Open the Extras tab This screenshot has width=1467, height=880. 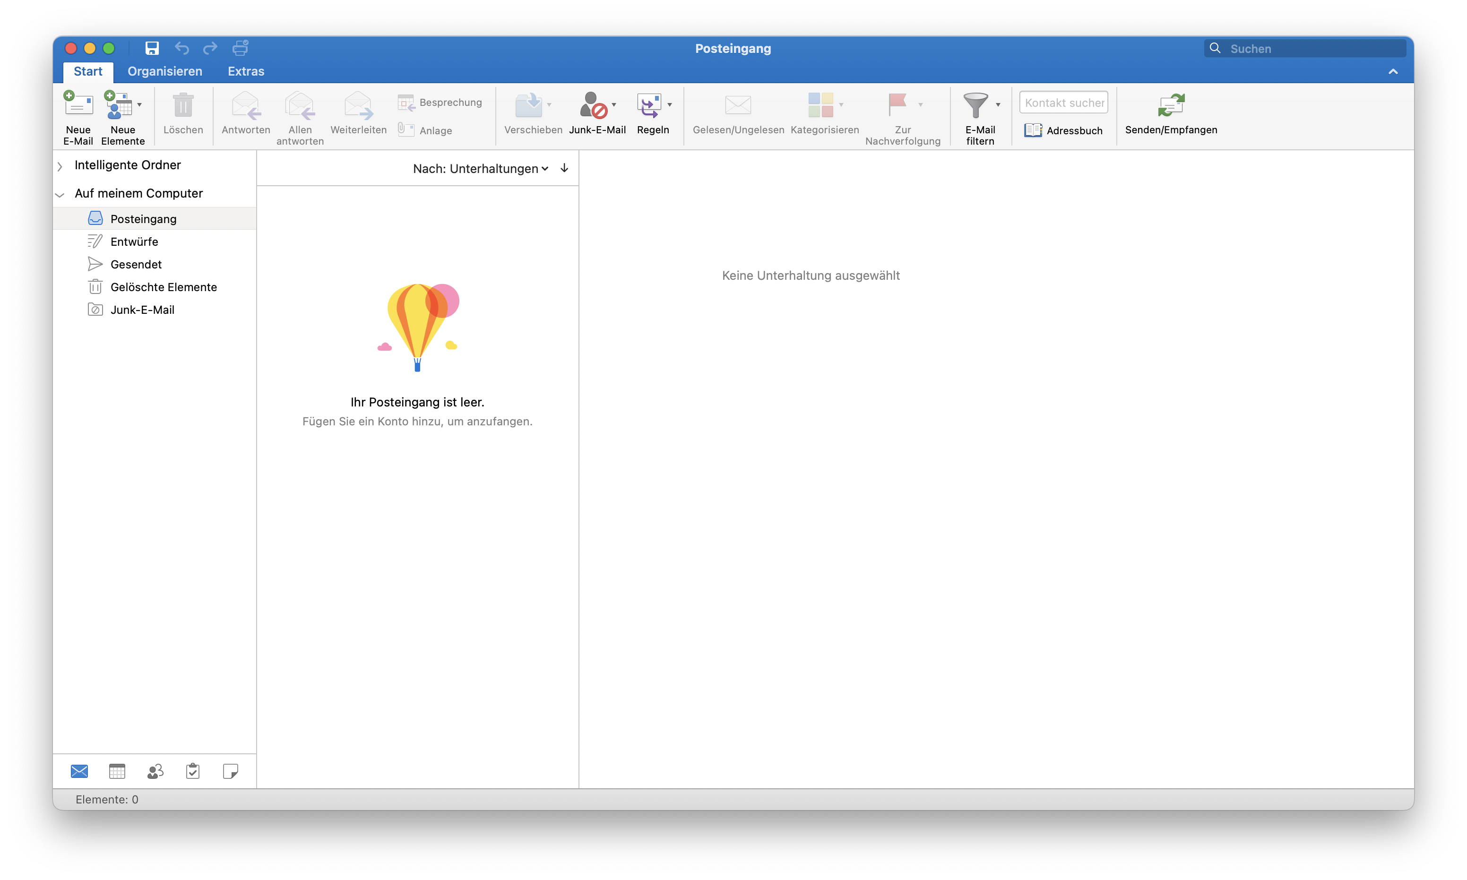245,71
